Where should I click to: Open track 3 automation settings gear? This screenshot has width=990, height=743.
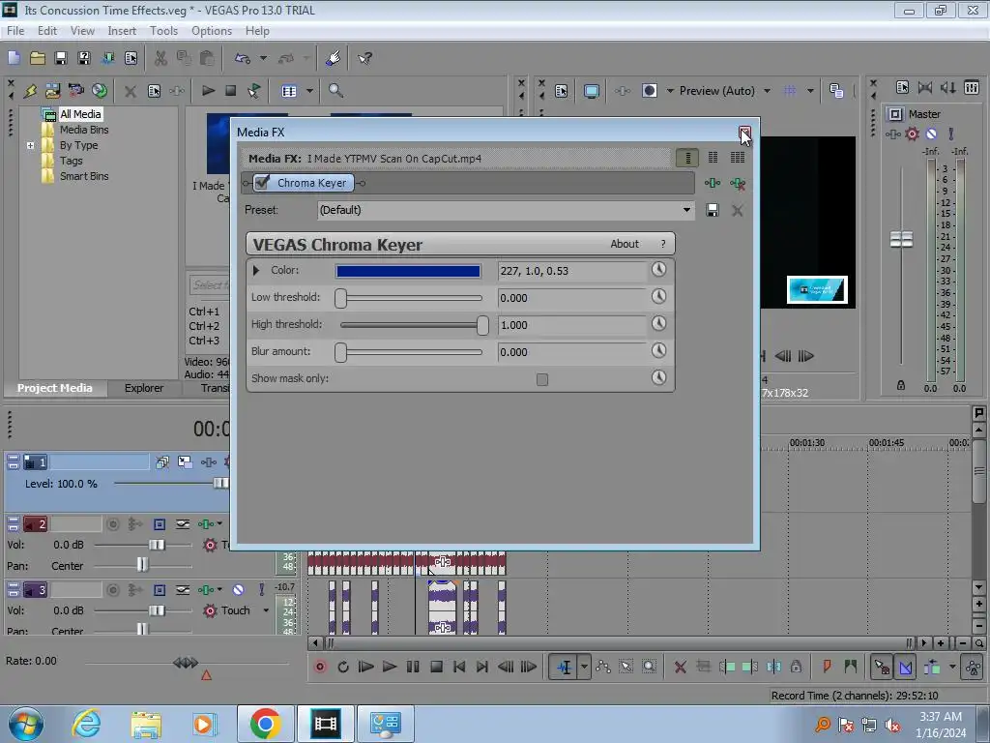210,610
